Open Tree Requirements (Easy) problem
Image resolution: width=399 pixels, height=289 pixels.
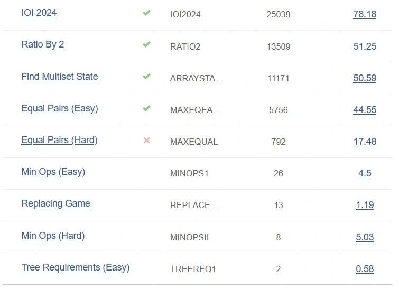pos(76,268)
